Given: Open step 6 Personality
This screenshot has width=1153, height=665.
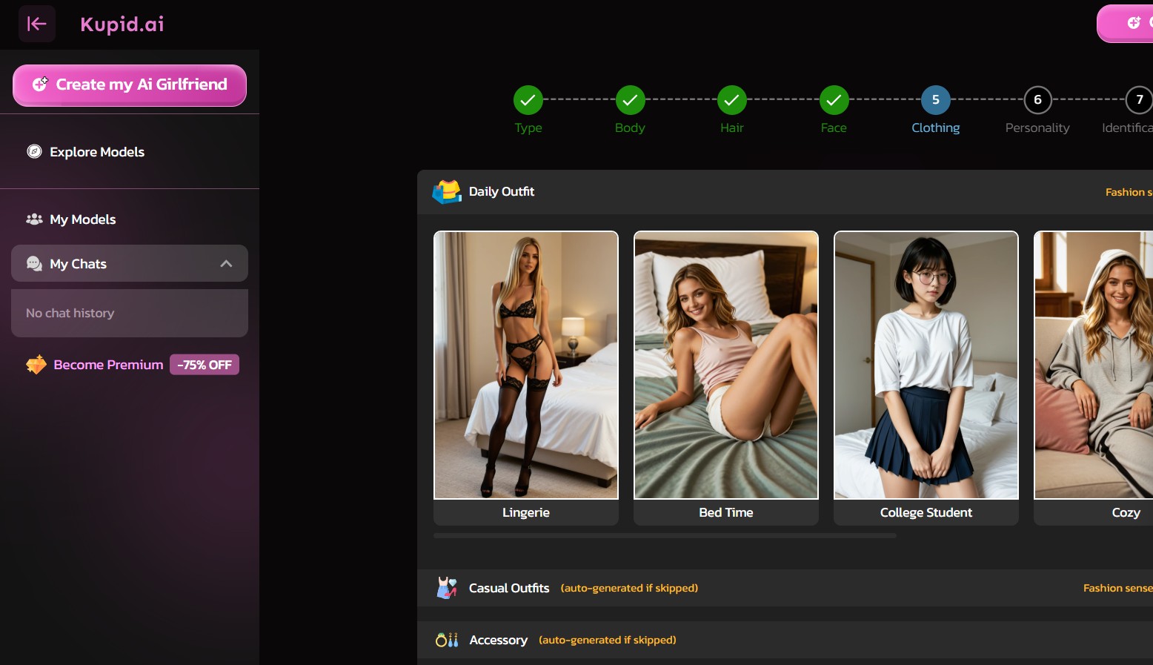Looking at the screenshot, I should [1037, 100].
